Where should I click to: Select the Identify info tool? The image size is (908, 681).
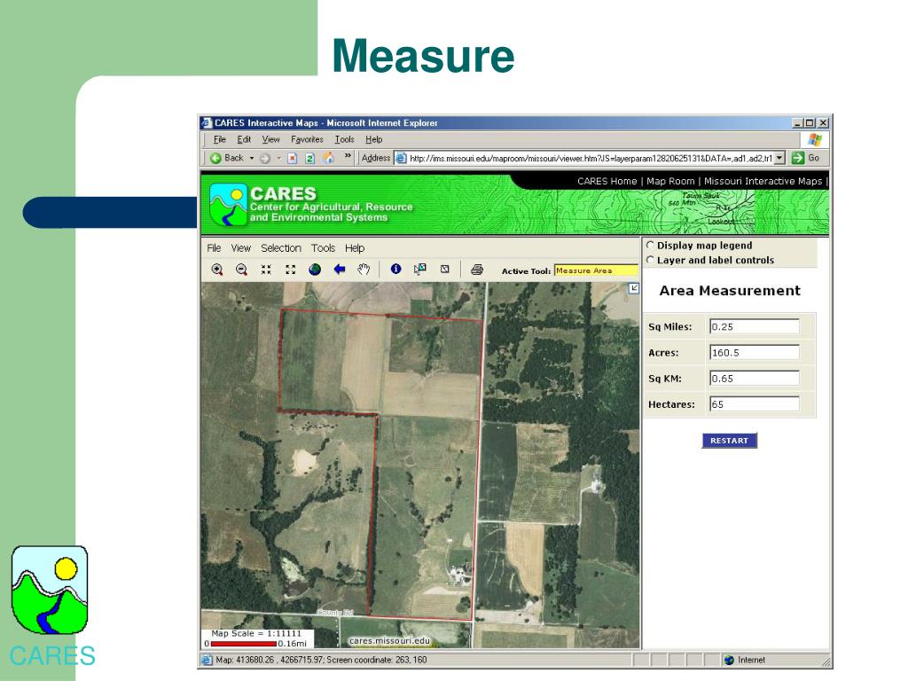pos(395,269)
